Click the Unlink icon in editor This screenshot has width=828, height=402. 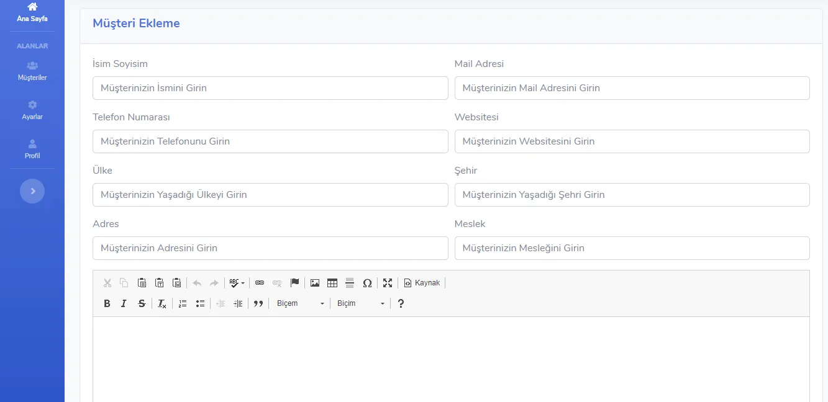point(277,283)
